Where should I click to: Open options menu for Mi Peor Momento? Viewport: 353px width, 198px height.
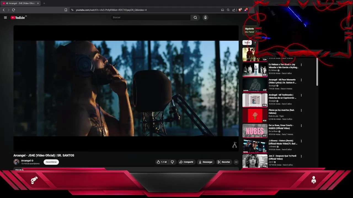tap(301, 80)
